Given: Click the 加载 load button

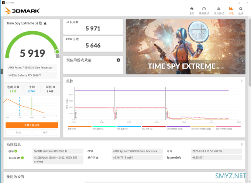Looking at the screenshot, I should coord(18,132).
